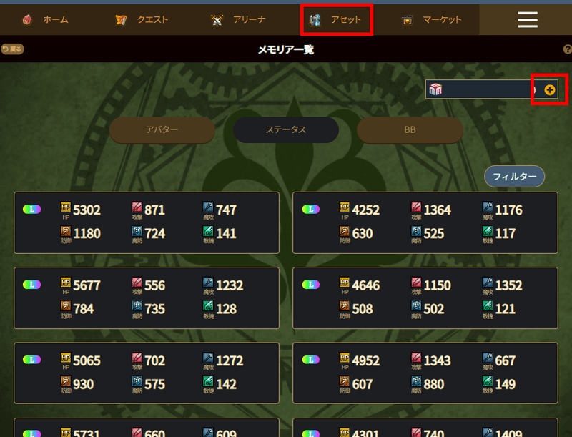
Task: Click the gift box currency icon
Action: point(435,89)
